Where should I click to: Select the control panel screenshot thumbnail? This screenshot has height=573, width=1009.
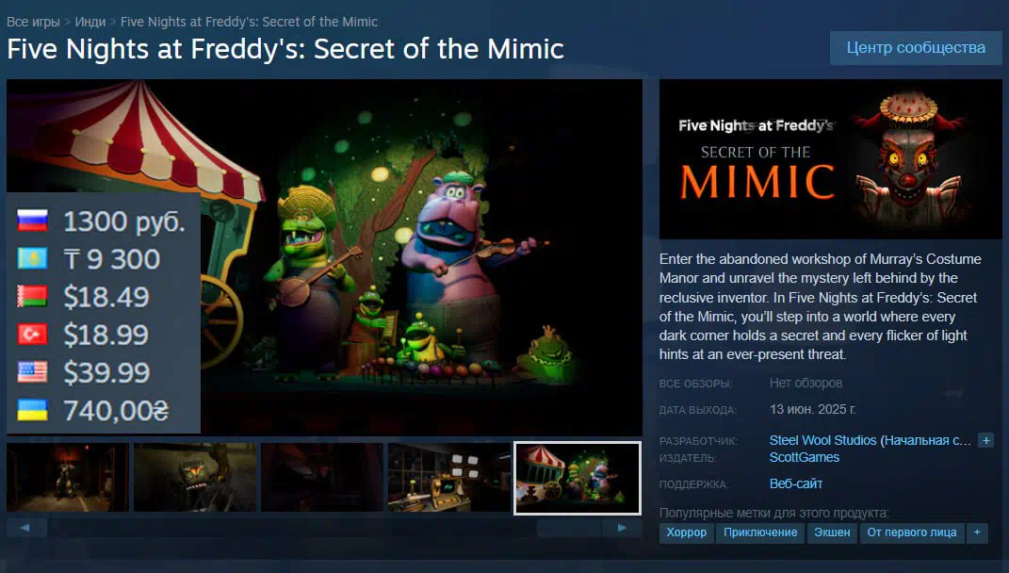[449, 478]
